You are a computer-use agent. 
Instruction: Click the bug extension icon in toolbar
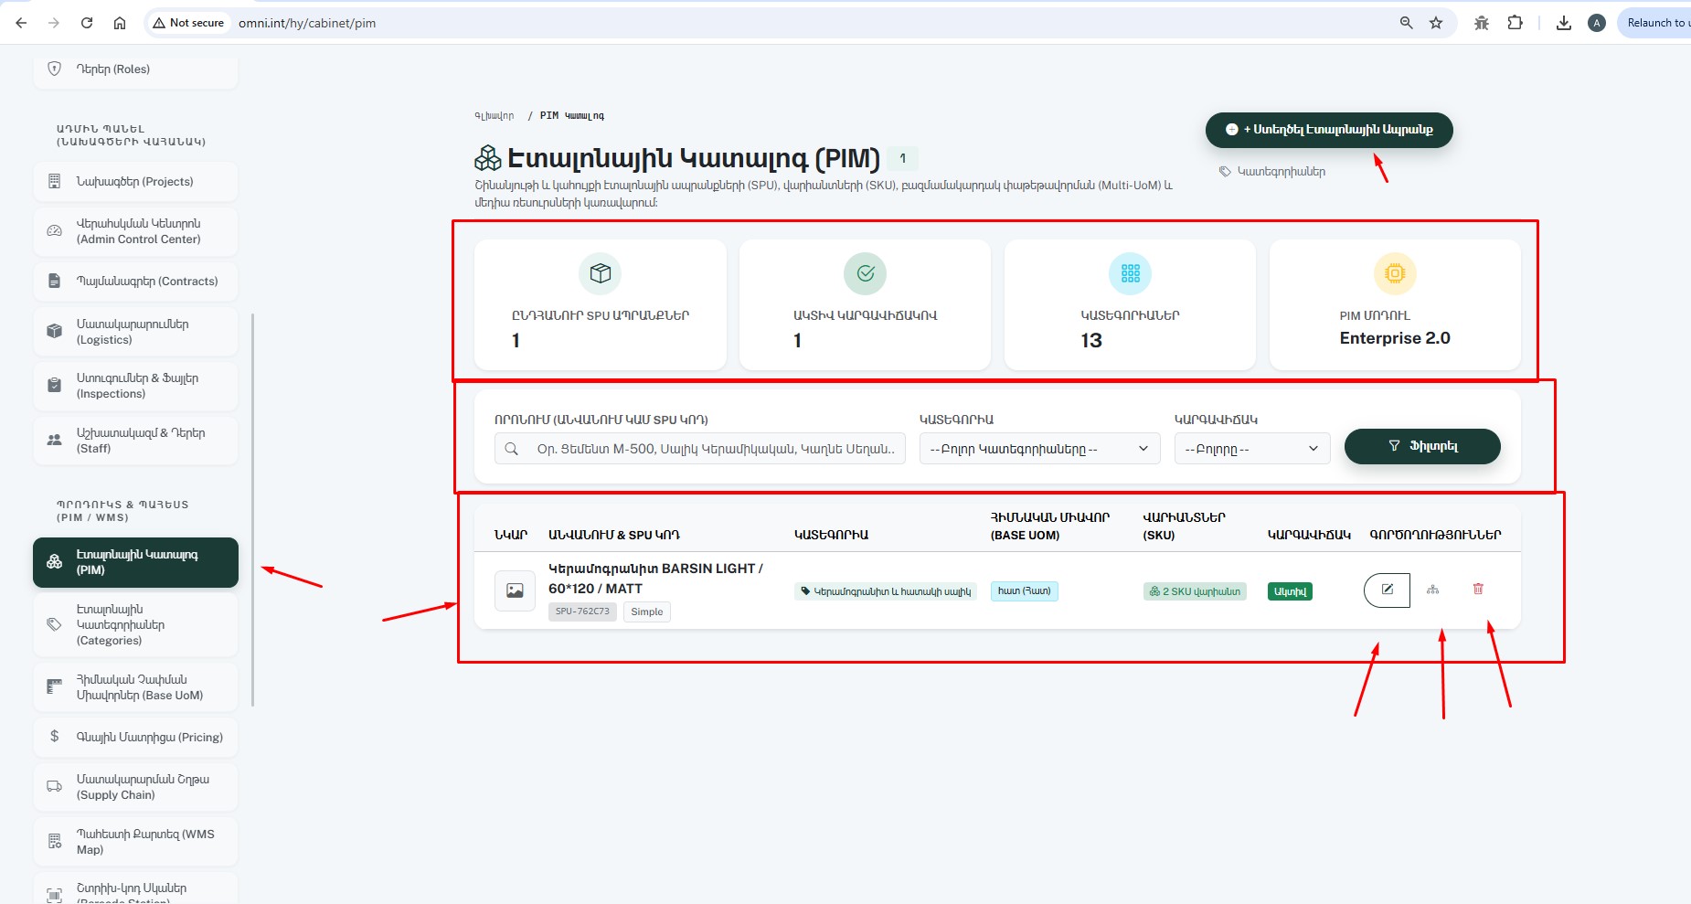[1482, 23]
